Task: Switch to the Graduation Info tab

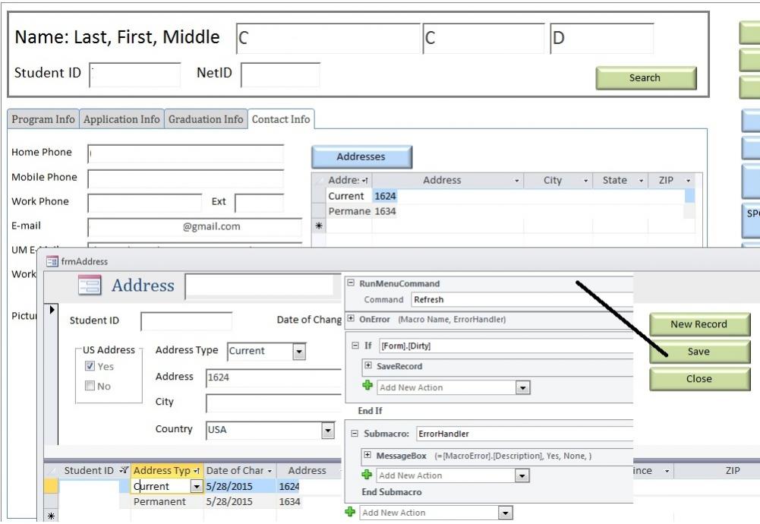Action: tap(206, 119)
